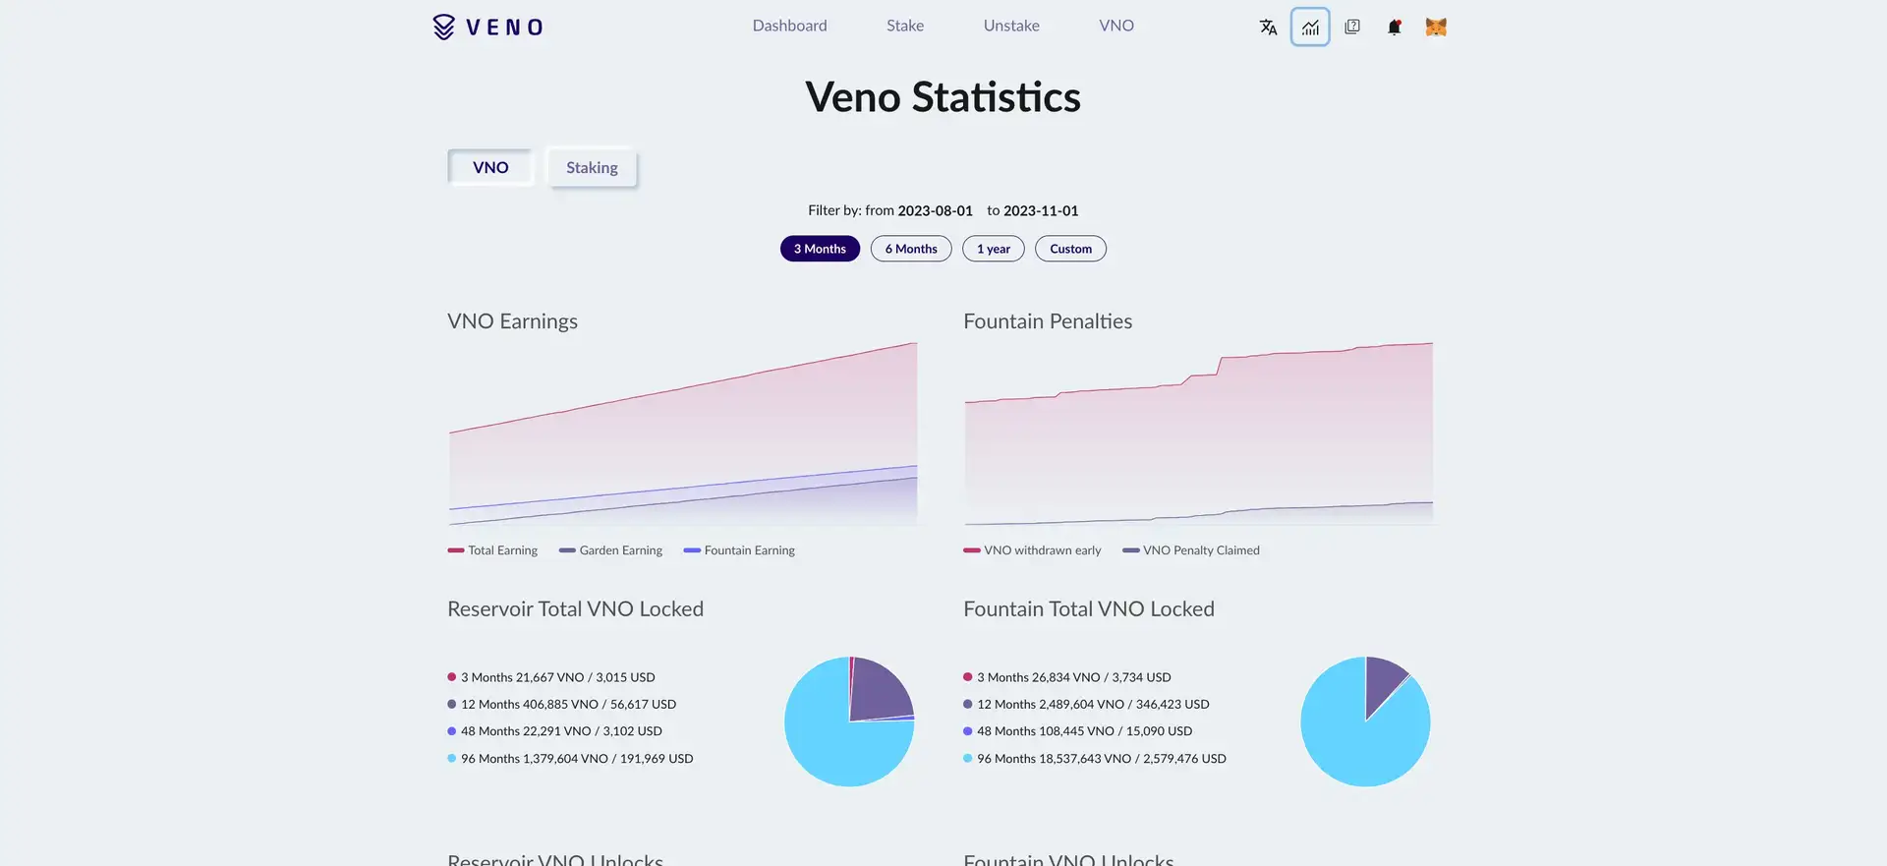Click the statistics chart icon

1310,28
